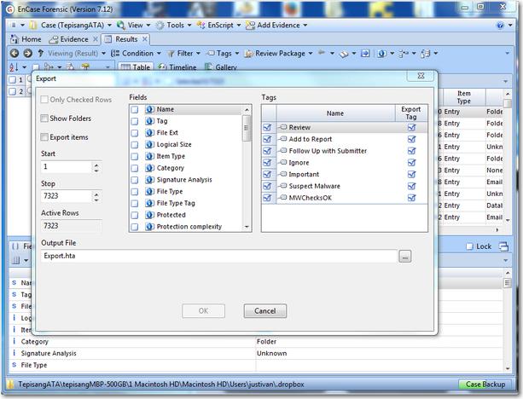Check the Name field checkbox
The height and width of the screenshot is (399, 523).
pos(135,110)
